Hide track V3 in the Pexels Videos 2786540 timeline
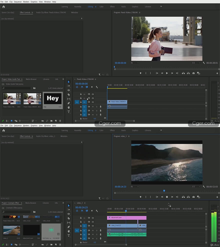 pos(93,94)
